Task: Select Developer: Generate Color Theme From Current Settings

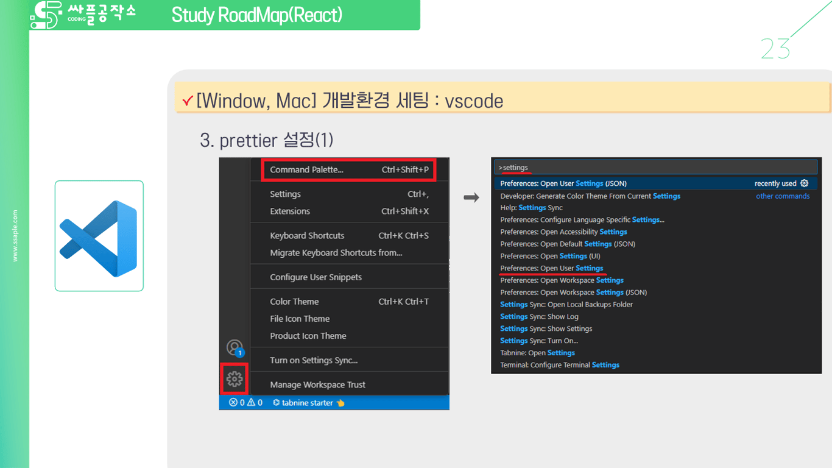Action: pyautogui.click(x=590, y=196)
